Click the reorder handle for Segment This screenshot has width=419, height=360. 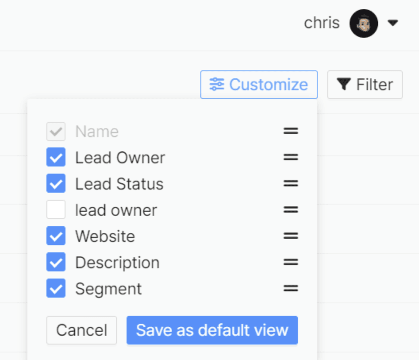point(291,288)
